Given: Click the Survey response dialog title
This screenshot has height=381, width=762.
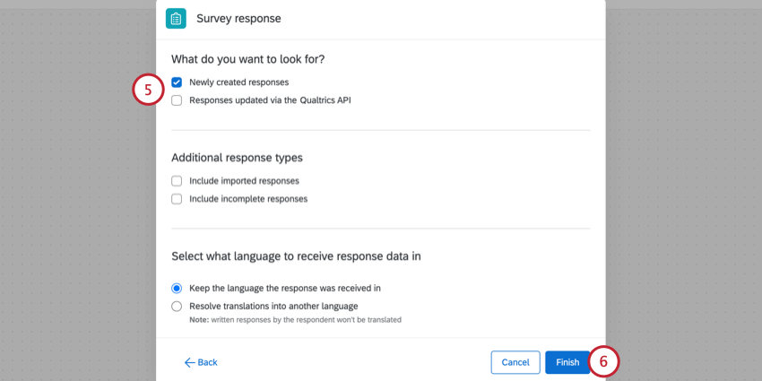Looking at the screenshot, I should tap(238, 18).
